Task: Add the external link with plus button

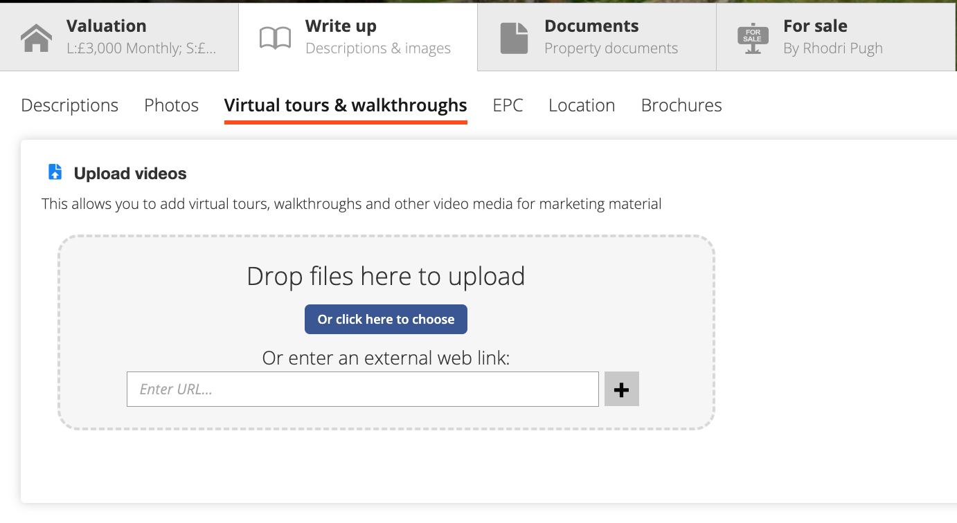Action: 622,389
